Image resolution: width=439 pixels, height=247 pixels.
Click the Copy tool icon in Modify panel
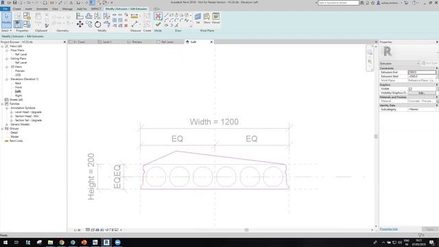(88, 25)
